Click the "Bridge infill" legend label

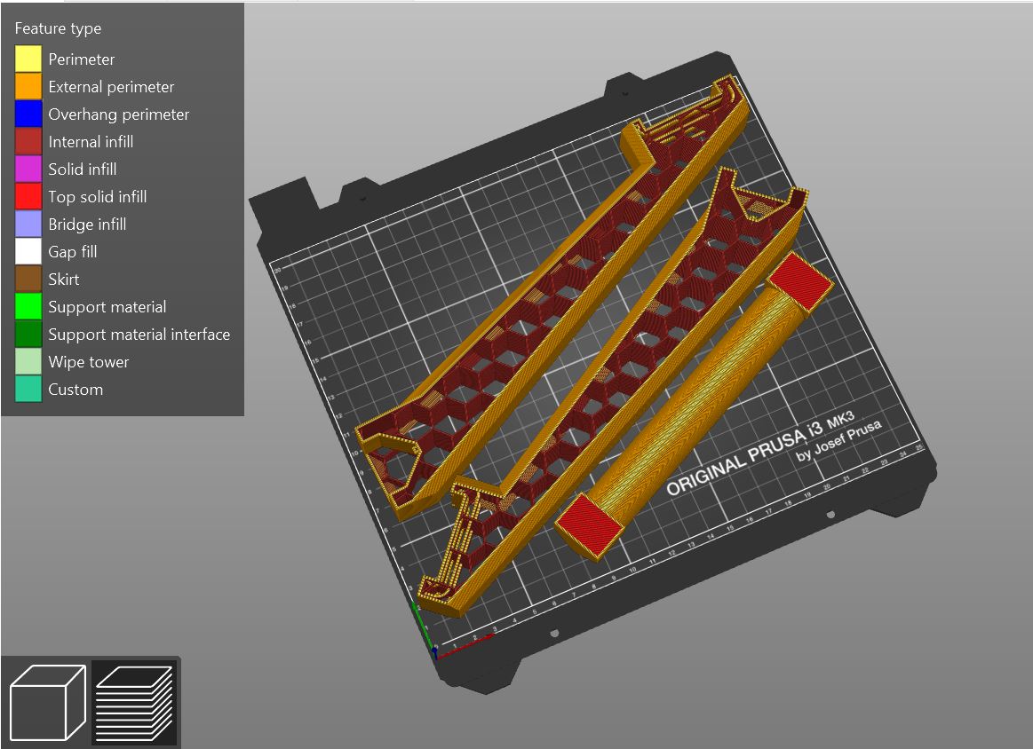[87, 225]
